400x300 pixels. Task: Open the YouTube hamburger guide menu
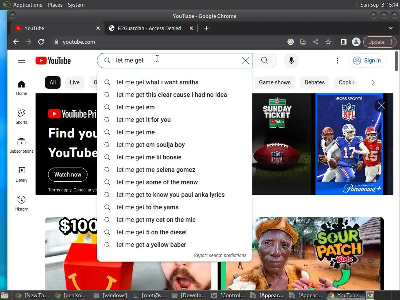coord(21,61)
